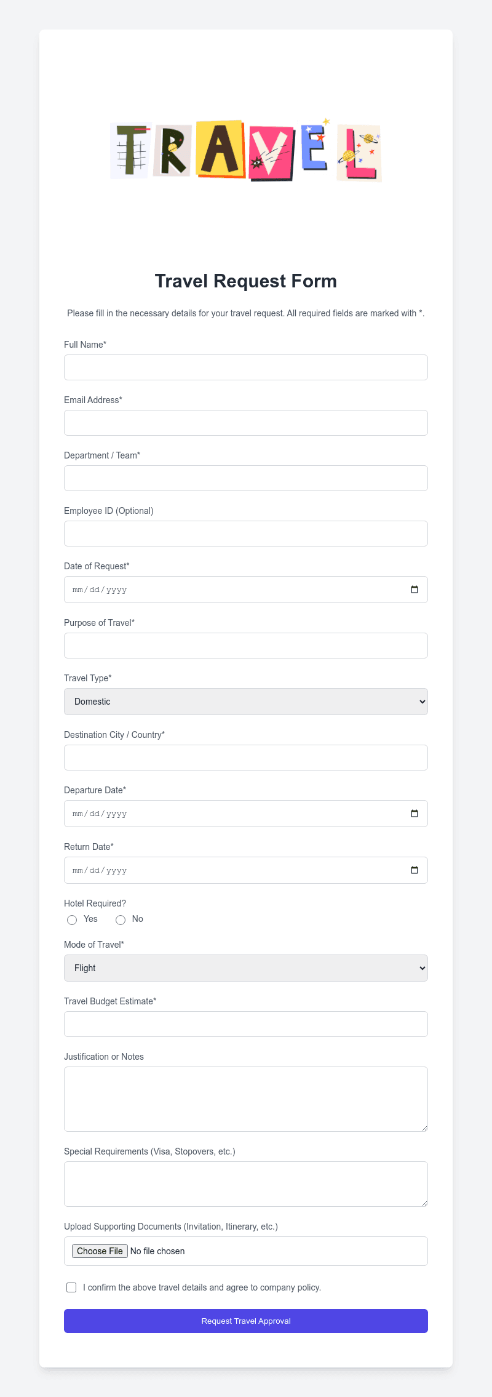Click inside the Full Name field
The image size is (492, 1397).
coord(245,367)
